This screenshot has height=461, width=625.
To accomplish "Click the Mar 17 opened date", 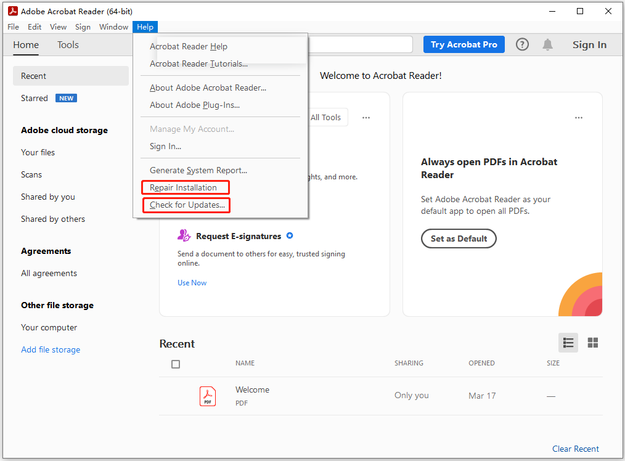I will [482, 396].
